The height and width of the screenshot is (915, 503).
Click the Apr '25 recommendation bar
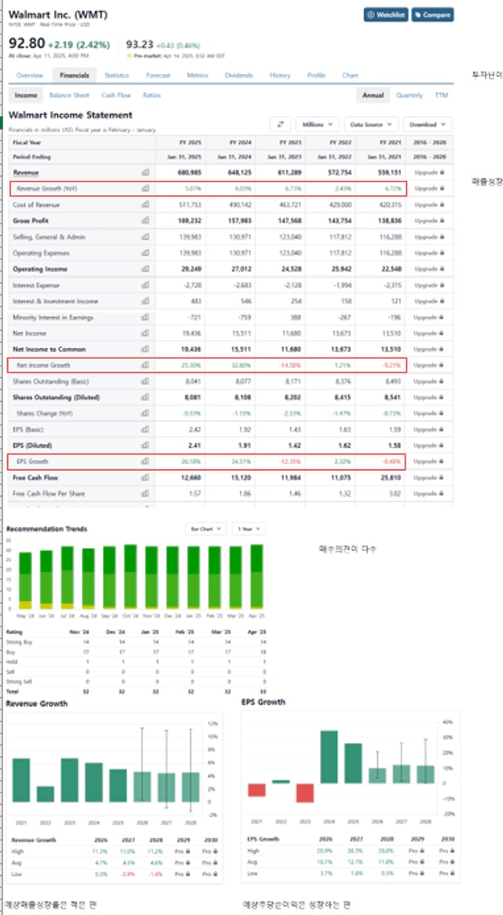coord(256,576)
